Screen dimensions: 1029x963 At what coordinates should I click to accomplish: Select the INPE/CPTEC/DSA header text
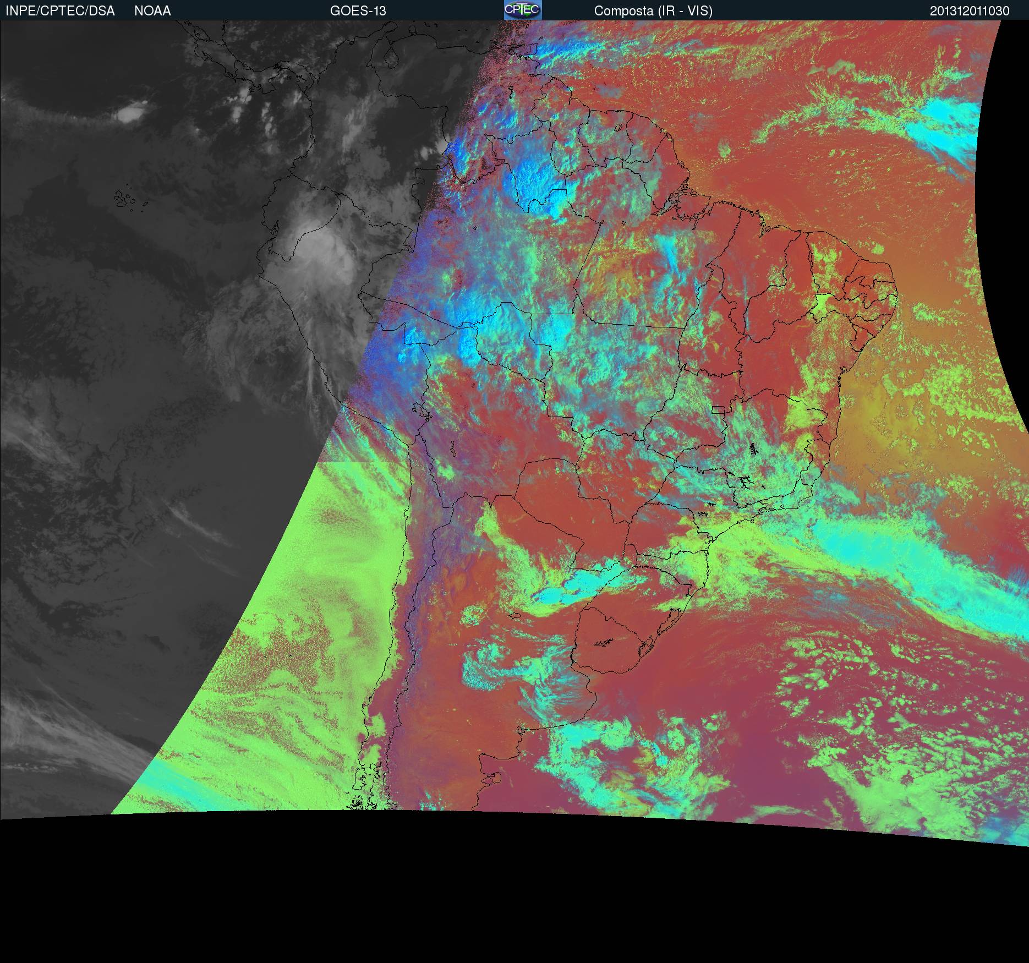coord(60,11)
